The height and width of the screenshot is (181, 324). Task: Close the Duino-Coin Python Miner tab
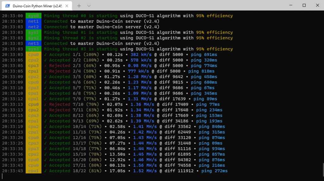(67, 6)
